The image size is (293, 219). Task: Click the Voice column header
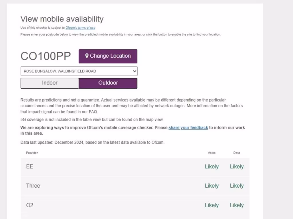(211, 153)
